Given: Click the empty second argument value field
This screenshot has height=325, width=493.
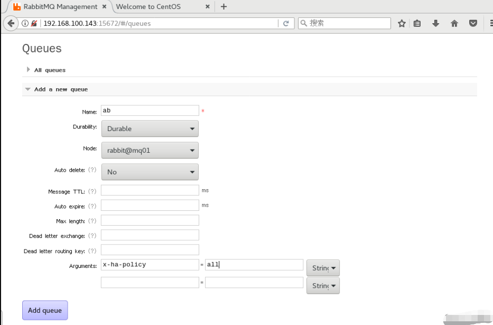Looking at the screenshot, I should 254,282.
